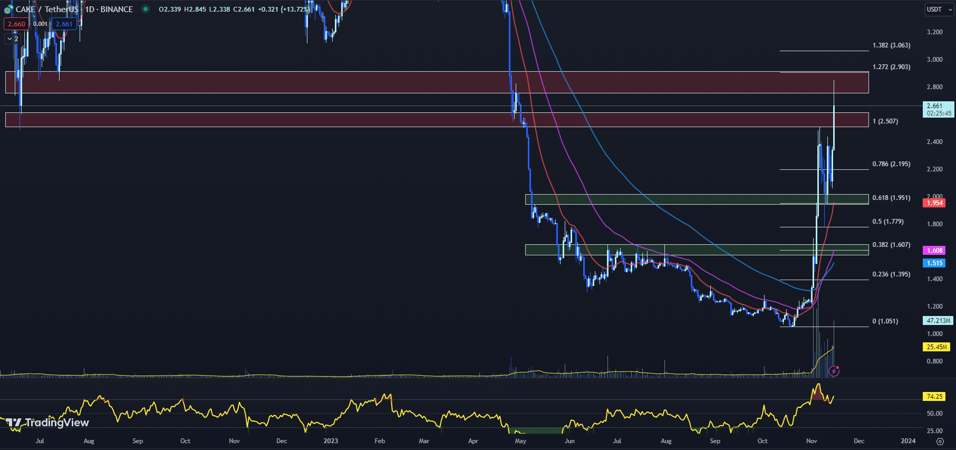
Task: Select the blue 1.515 moving average label
Action: click(934, 263)
